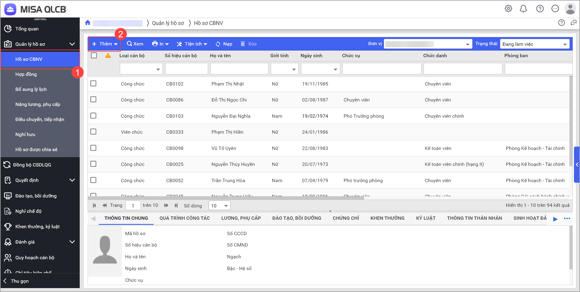Jump to next page using double arrow
The height and width of the screenshot is (292, 580).
click(166, 205)
